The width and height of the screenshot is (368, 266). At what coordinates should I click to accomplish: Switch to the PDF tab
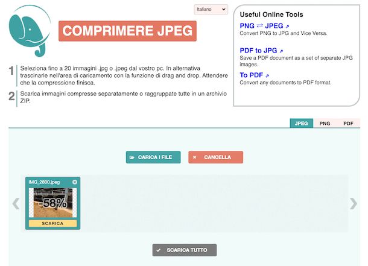(x=348, y=124)
